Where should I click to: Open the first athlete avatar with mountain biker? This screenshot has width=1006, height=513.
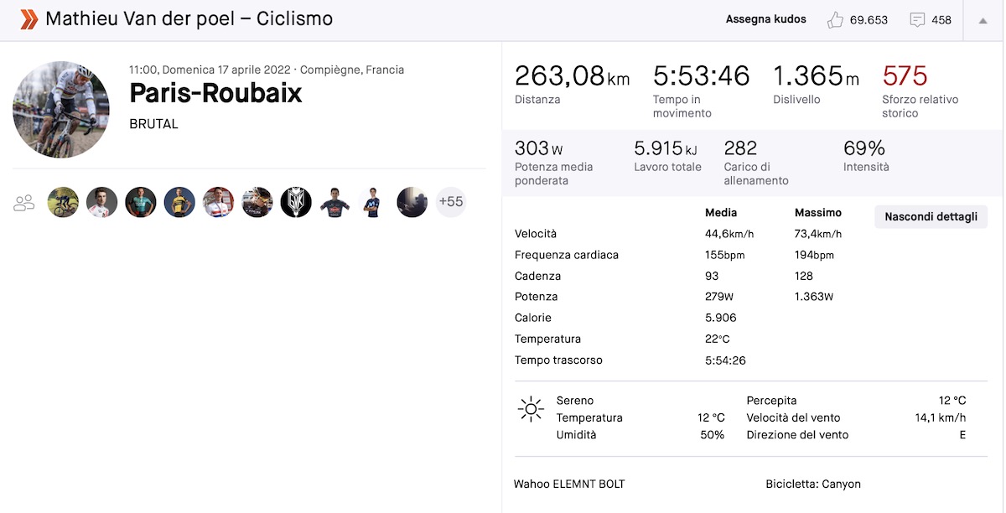[63, 202]
